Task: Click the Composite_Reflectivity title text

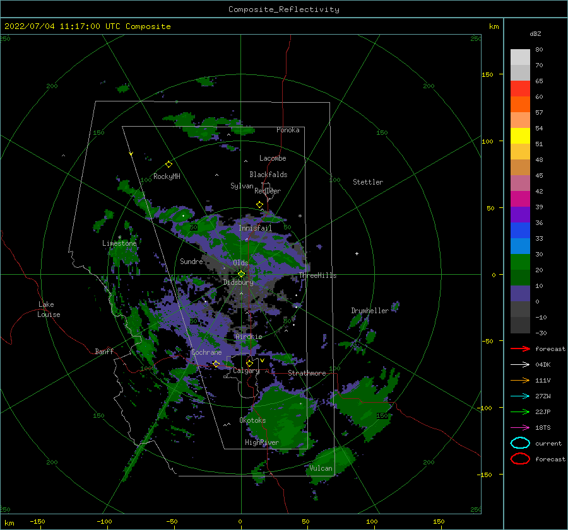Action: [284, 9]
